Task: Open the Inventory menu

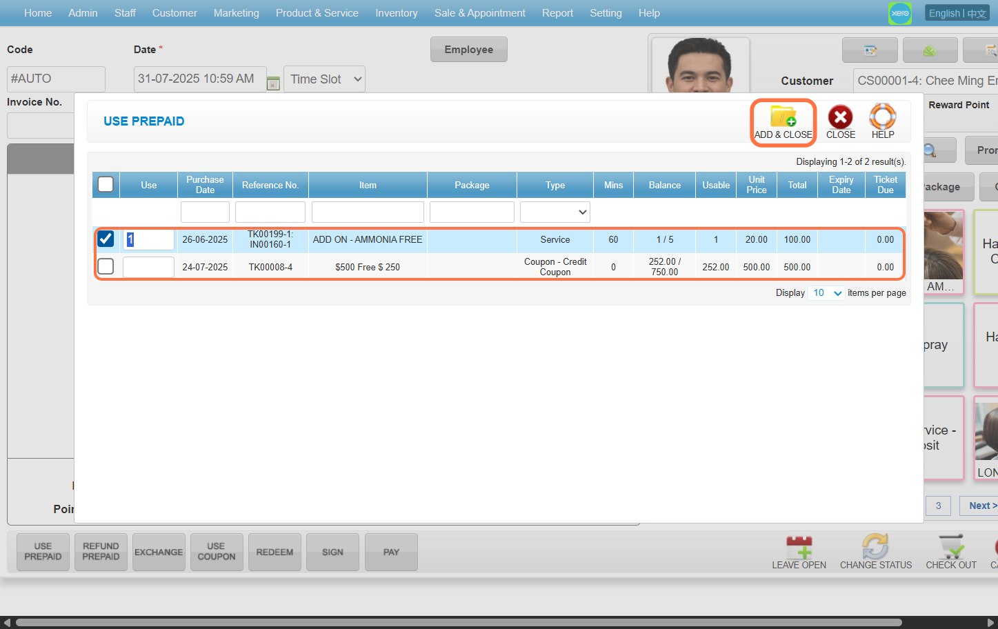Action: click(x=396, y=13)
